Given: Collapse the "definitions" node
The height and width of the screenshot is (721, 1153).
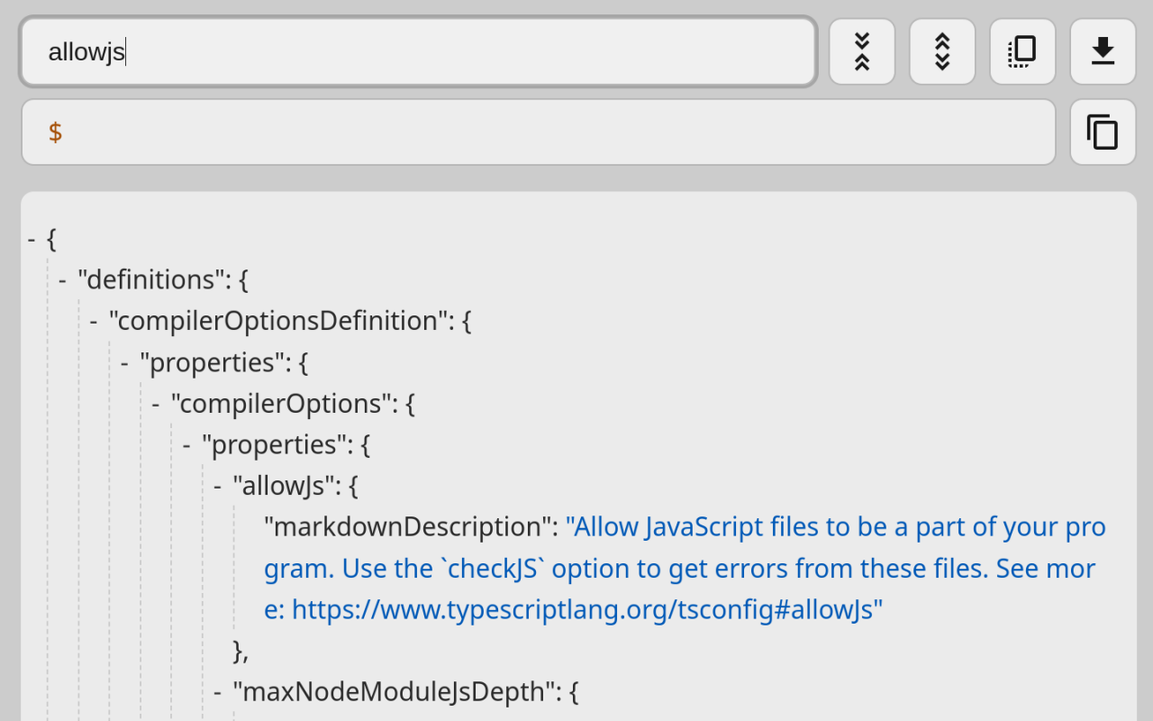Looking at the screenshot, I should coord(61,279).
